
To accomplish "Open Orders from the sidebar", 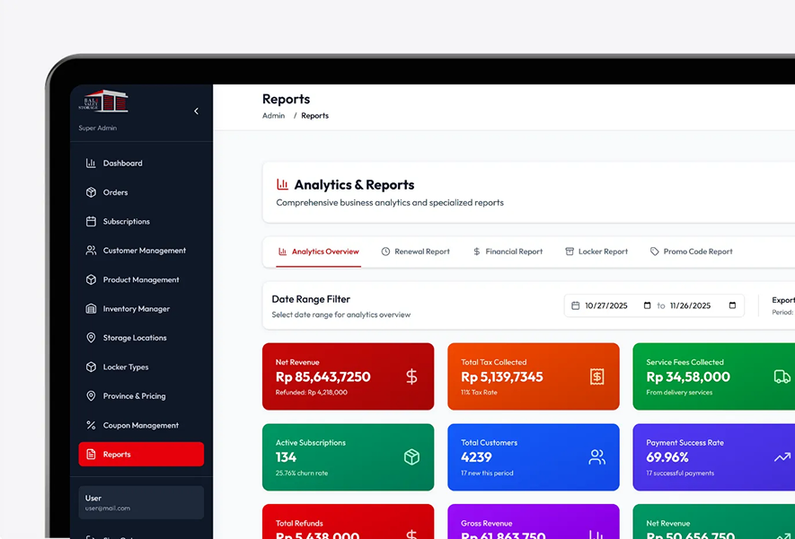I will pyautogui.click(x=141, y=192).
